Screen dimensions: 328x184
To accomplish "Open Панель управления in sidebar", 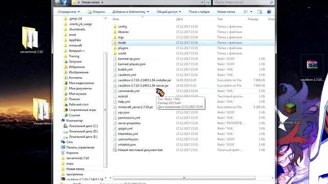I will [x=80, y=148].
